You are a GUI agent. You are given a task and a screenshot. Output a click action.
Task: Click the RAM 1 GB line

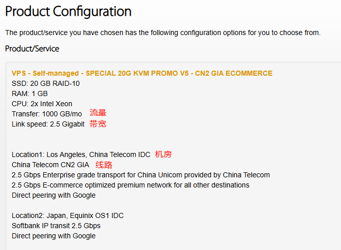(29, 93)
